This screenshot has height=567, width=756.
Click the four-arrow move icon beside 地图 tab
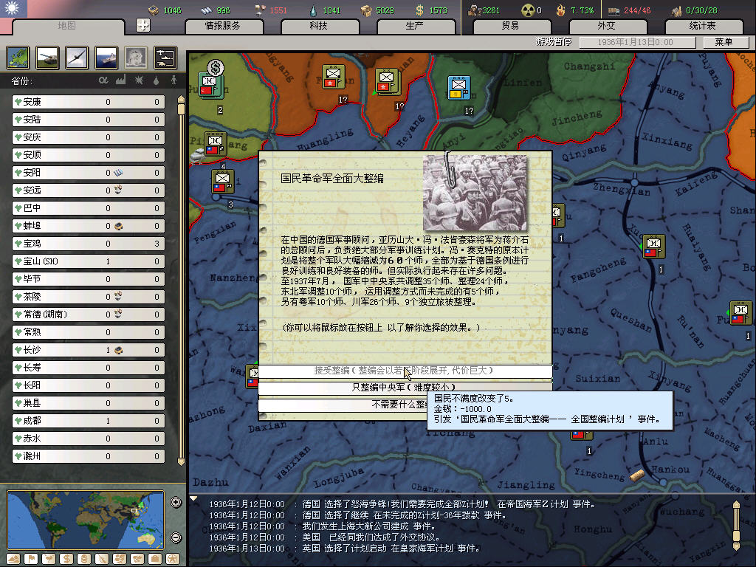tap(143, 25)
